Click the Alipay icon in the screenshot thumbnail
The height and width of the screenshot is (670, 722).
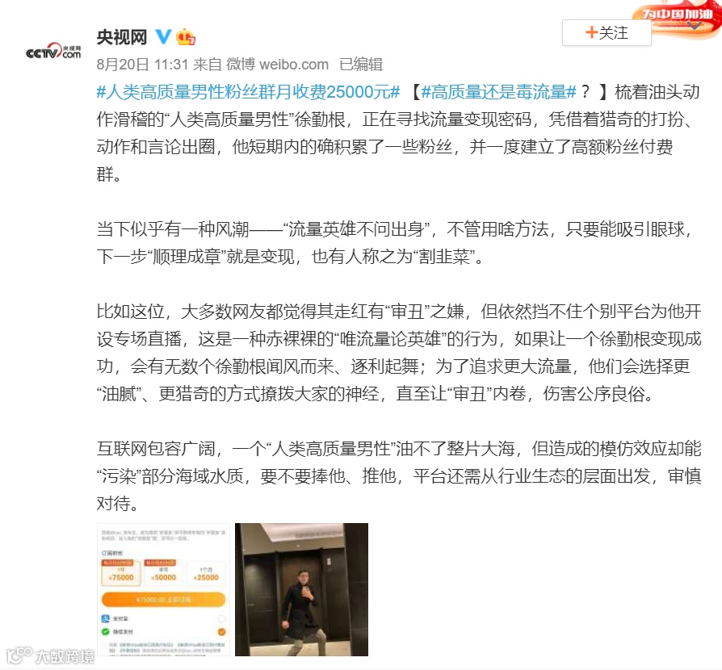tap(106, 618)
